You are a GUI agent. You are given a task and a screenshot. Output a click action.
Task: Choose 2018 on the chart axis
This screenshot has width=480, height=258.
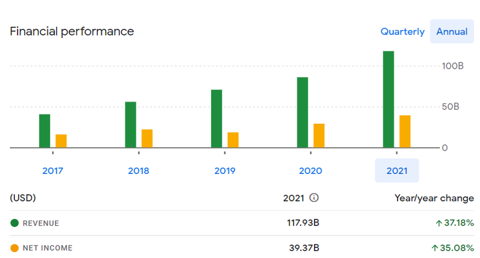tap(139, 171)
